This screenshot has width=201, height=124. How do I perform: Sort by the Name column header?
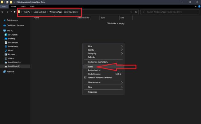(36, 18)
